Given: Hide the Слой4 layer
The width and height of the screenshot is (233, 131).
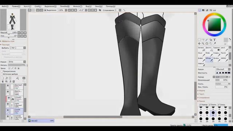Looking at the screenshot, I should pos(8,110).
